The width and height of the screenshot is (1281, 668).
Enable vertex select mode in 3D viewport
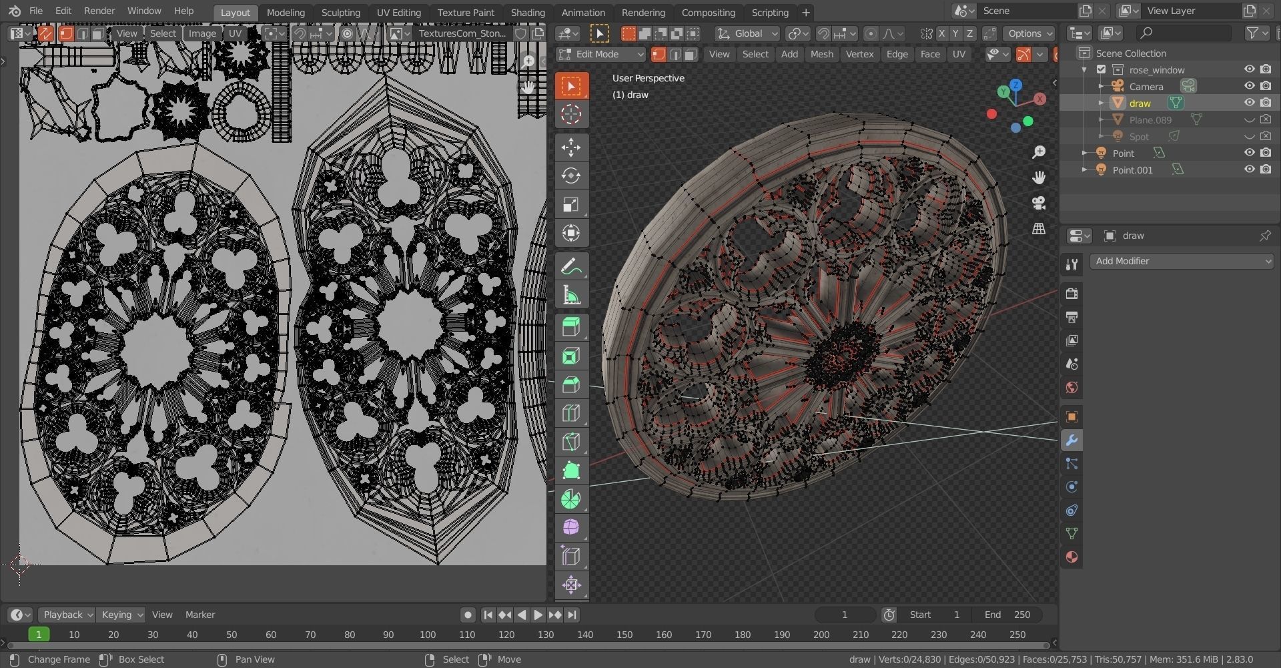click(x=659, y=55)
